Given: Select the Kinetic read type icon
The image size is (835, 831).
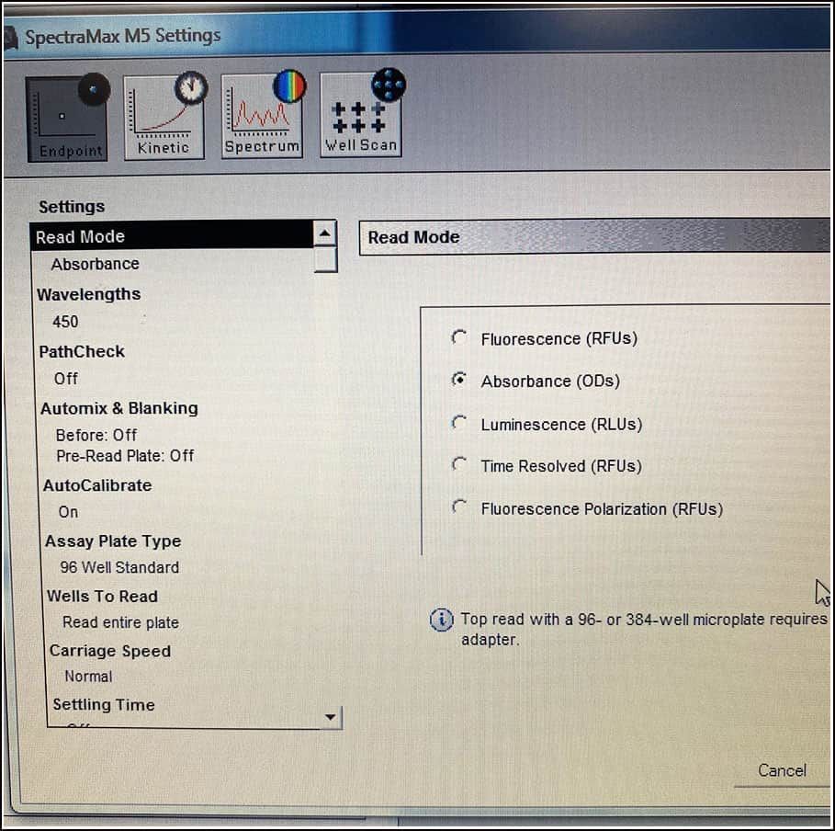Looking at the screenshot, I should point(164,116).
